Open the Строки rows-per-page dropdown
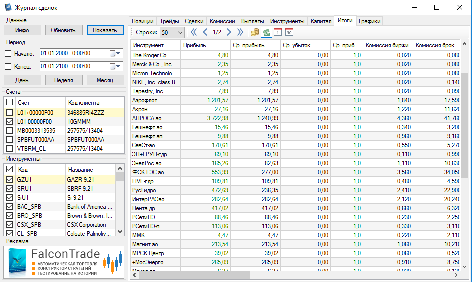 172,32
